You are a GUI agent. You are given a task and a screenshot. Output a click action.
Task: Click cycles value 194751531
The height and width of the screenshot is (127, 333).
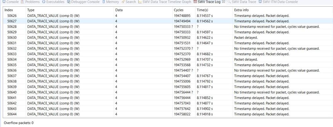(182, 43)
